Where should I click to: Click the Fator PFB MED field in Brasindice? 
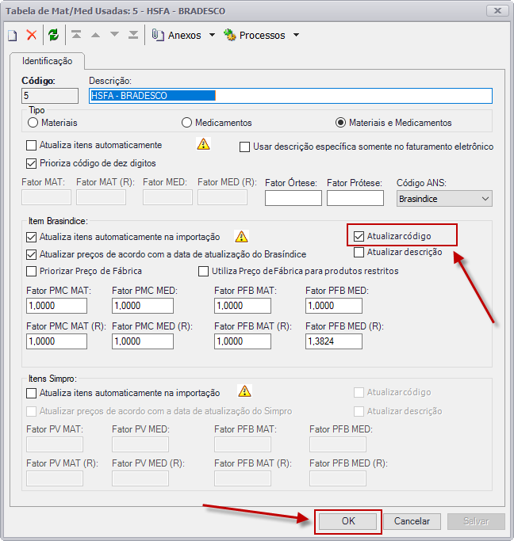click(334, 306)
